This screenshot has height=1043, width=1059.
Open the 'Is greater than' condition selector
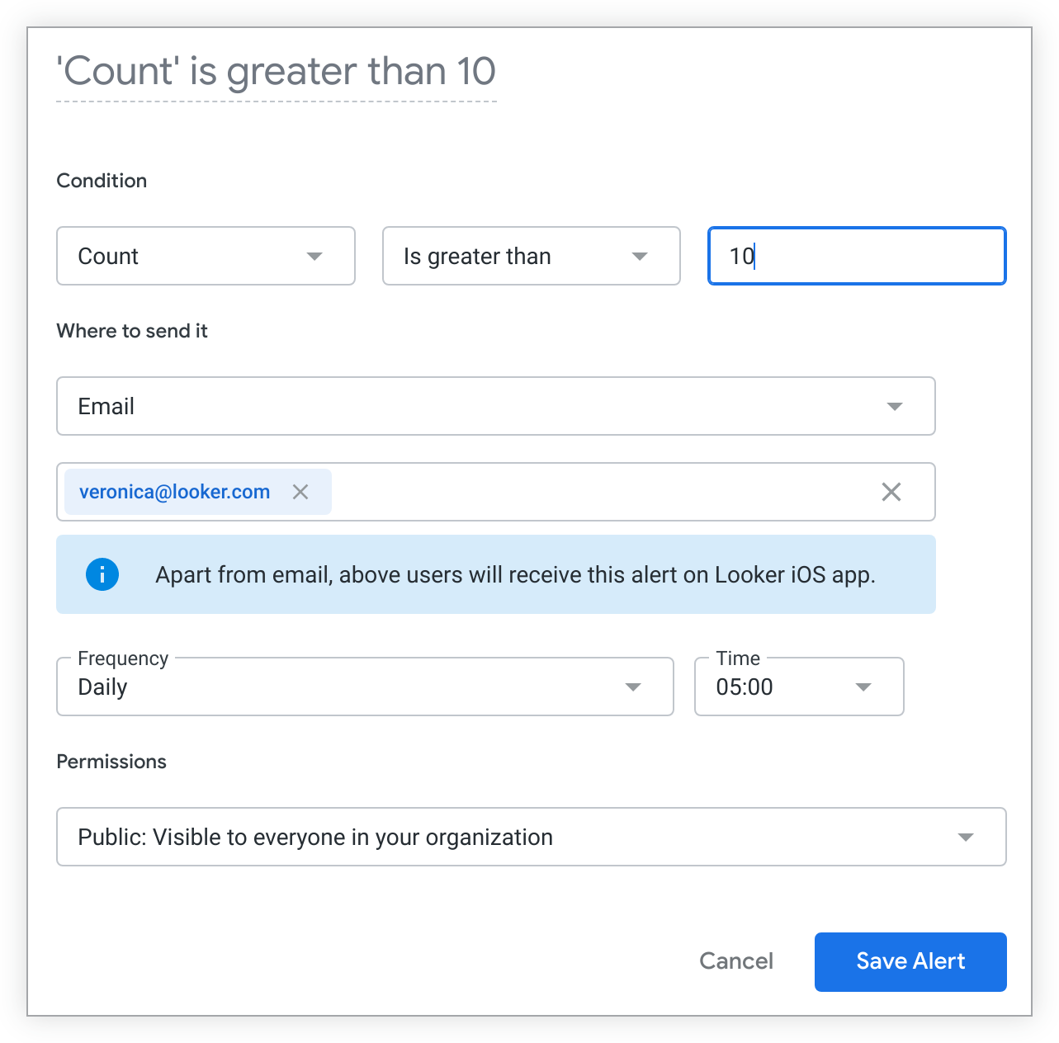(x=512, y=257)
